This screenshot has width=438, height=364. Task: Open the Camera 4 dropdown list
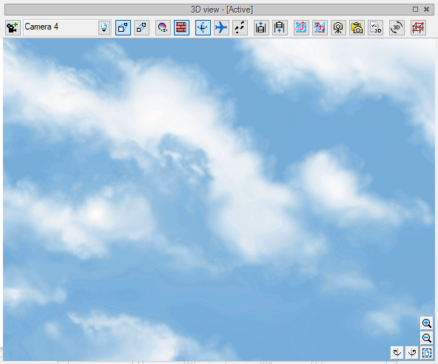tap(67, 27)
